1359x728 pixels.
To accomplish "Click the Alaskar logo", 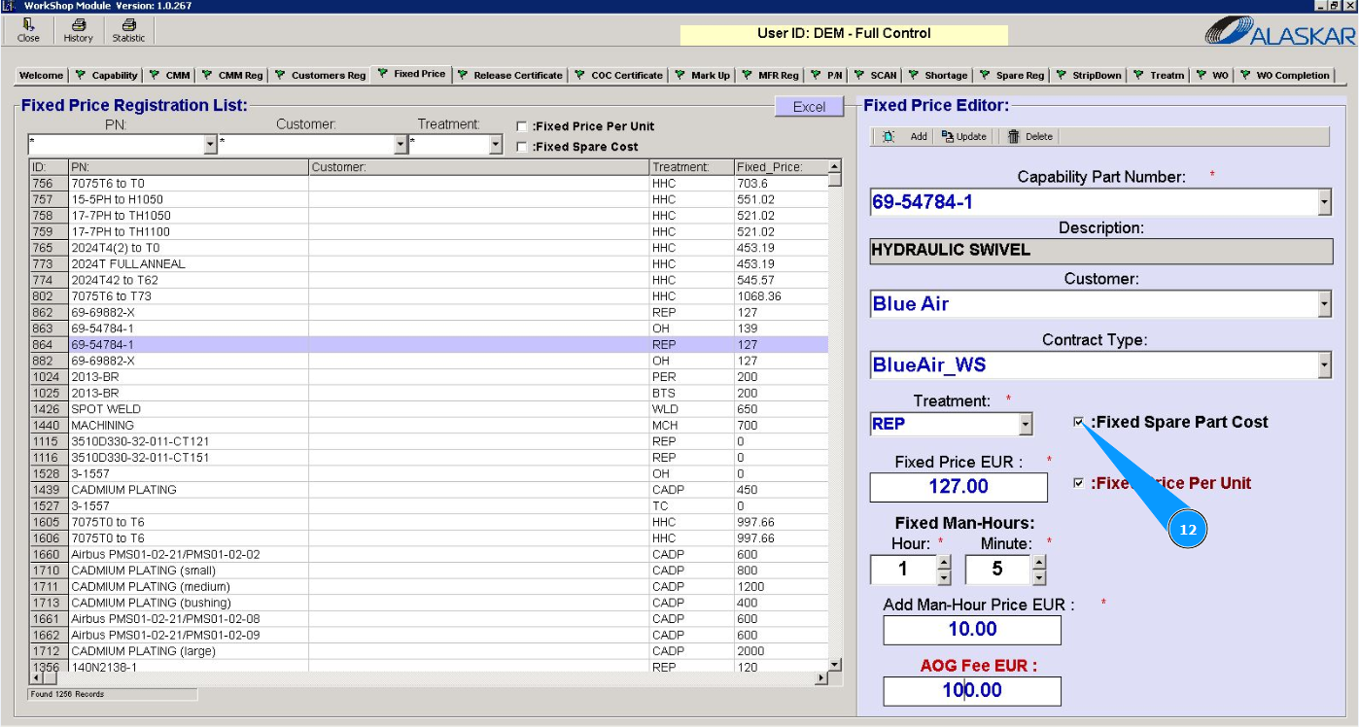I will pos(1279,32).
